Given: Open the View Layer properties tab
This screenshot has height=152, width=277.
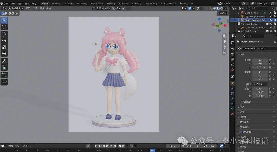Looking at the screenshot, I should [x=232, y=60].
